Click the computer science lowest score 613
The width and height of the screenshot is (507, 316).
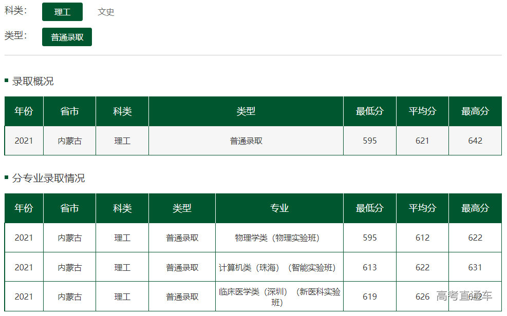(x=369, y=267)
